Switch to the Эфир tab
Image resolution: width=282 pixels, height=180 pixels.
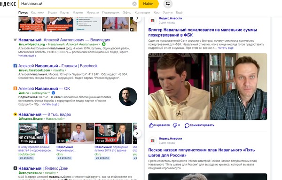coord(127,12)
